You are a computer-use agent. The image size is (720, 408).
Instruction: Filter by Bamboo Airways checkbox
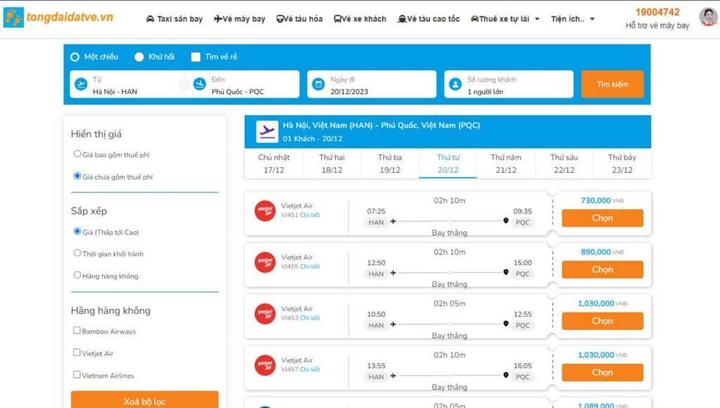click(x=77, y=331)
